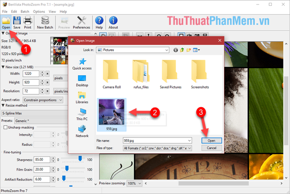Screen dimensions: 290x194
Task: Open the Aspect ratio Constrain proportions dropdown
Action: coord(43,100)
